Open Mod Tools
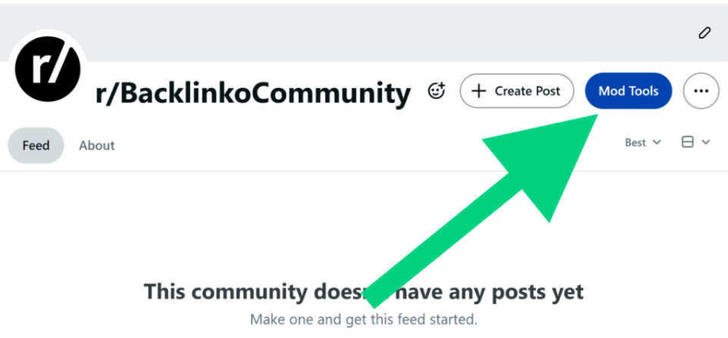Viewport: 728px width, 338px height. coord(628,91)
